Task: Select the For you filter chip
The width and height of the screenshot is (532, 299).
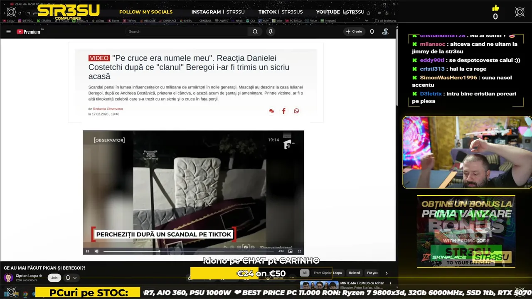Action: pos(372,273)
